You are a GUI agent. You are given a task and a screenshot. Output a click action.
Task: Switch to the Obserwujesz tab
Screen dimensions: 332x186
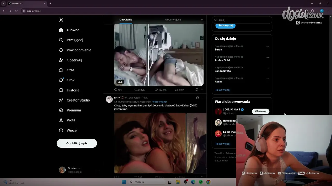(173, 20)
